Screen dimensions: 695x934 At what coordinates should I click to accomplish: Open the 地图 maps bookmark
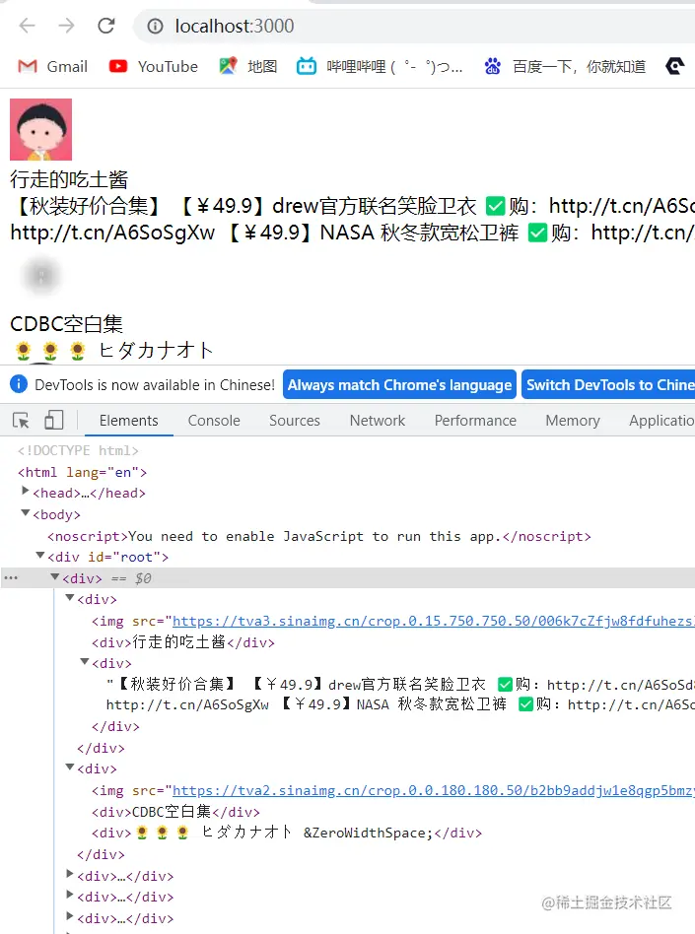(x=248, y=67)
